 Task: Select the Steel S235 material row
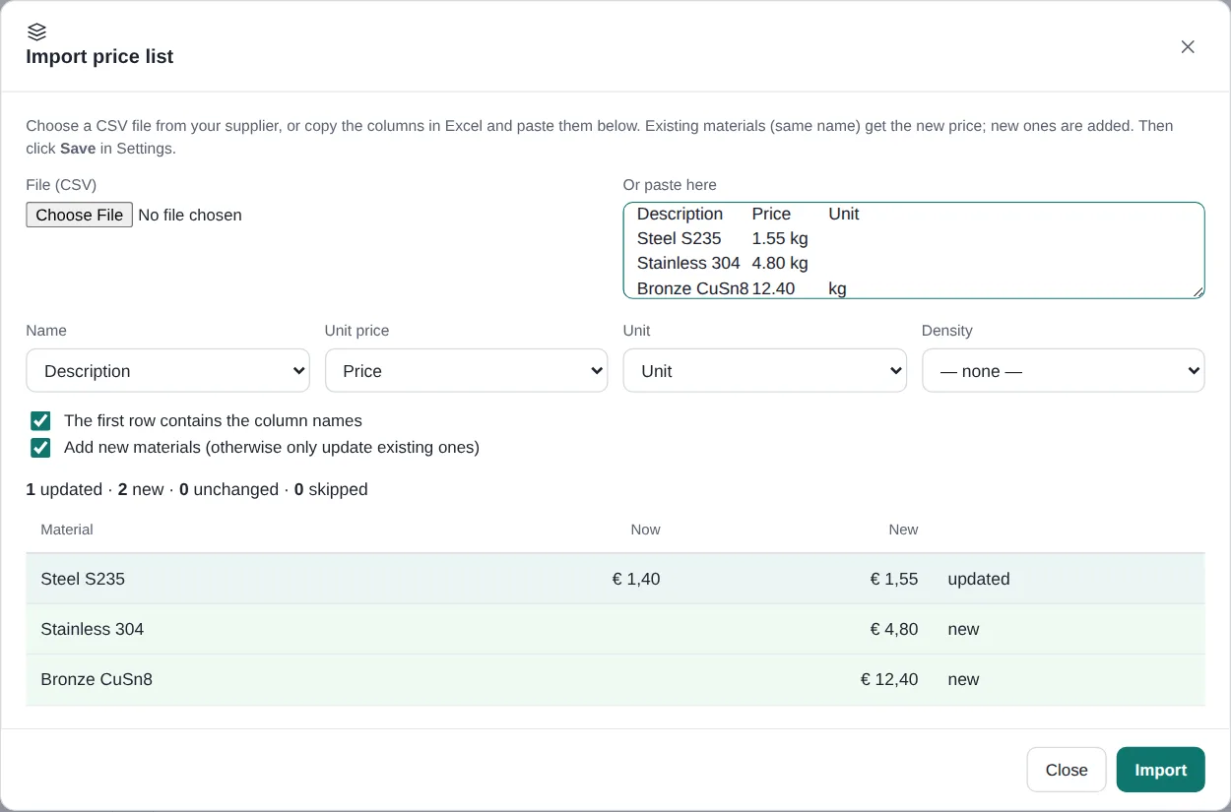[615, 579]
